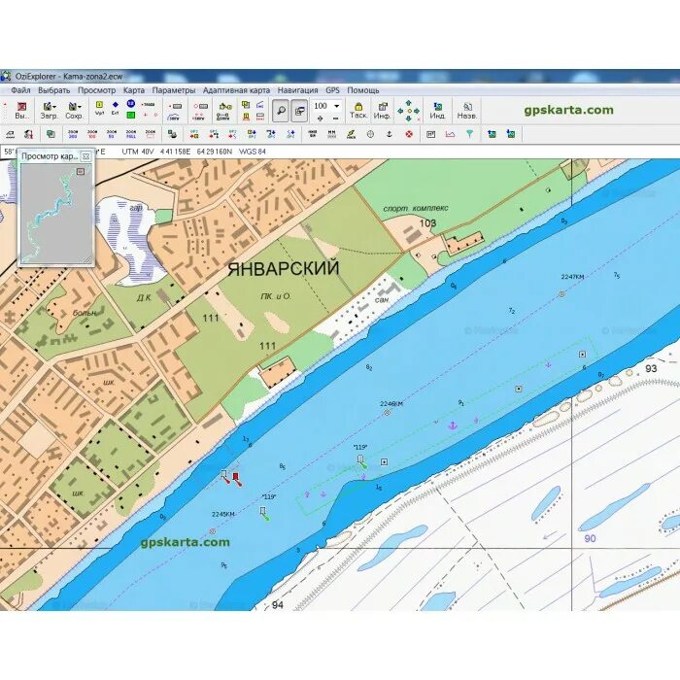Open the Помощь menu
Viewport: 680px width, 680px height.
click(x=363, y=90)
